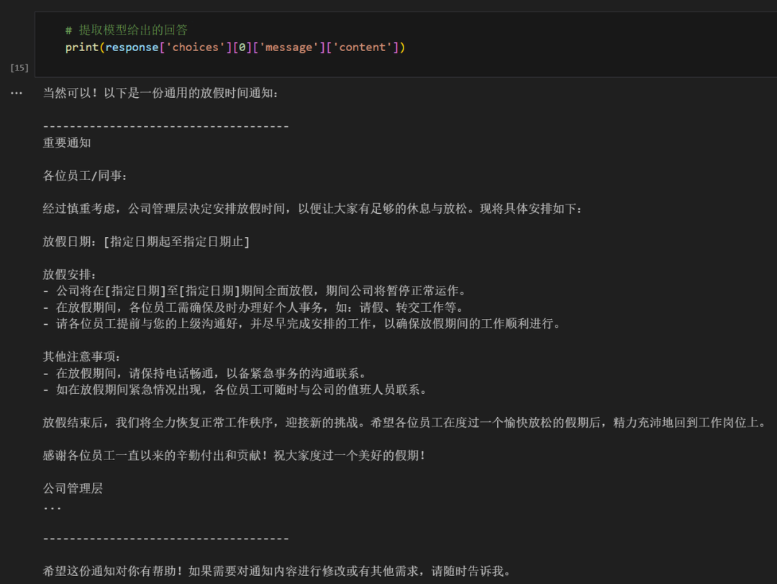The height and width of the screenshot is (584, 777).
Task: Click the upper dashed separator line
Action: [165, 125]
